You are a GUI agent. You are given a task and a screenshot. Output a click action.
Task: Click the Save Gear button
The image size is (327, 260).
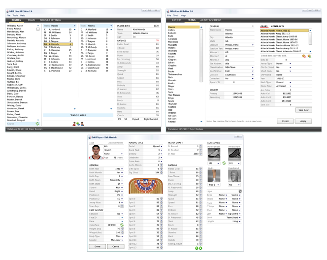coord(303,110)
